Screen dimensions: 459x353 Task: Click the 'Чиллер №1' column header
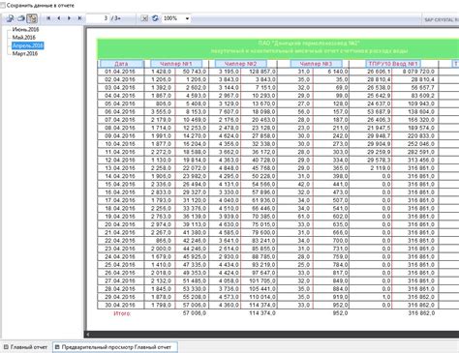(x=176, y=64)
